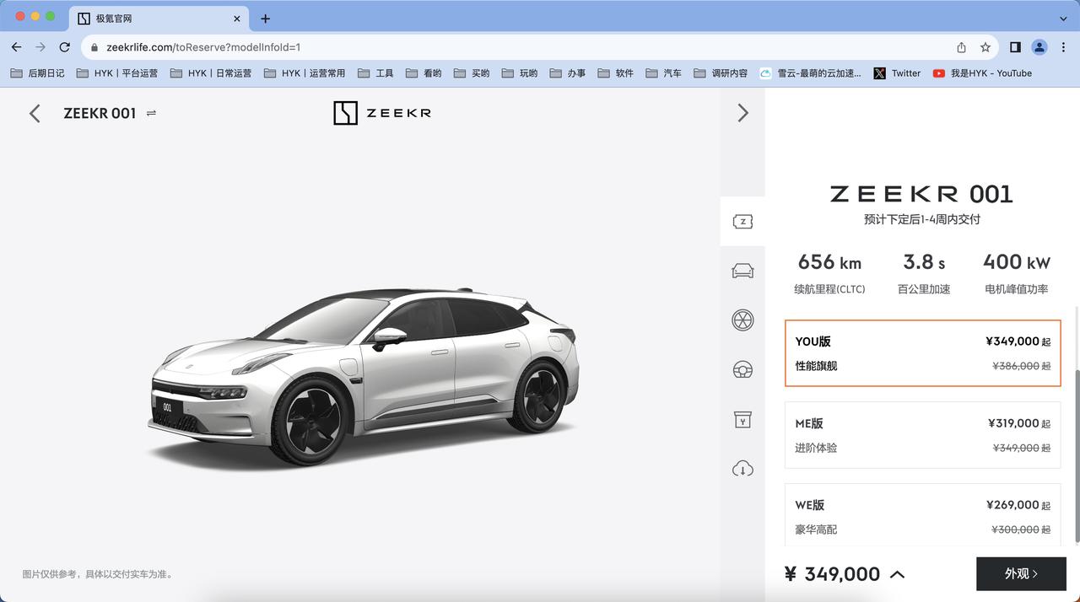Open the Chrome profile avatar
This screenshot has width=1080, height=602.
pos(1039,47)
